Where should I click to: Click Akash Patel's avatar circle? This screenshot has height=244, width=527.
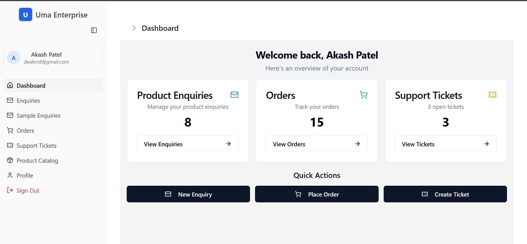13,57
